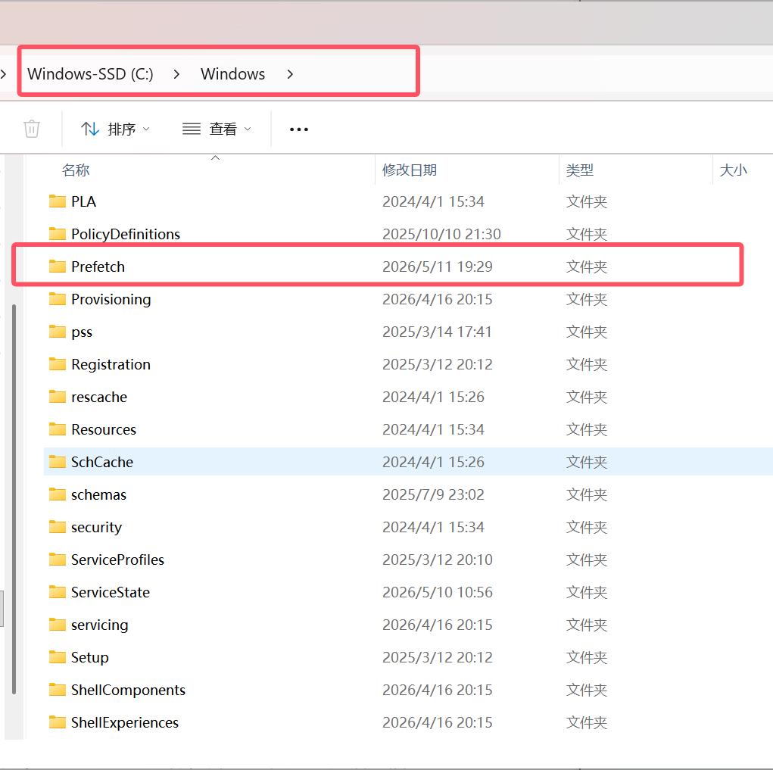The height and width of the screenshot is (770, 773).
Task: Expand the chevron after Windows-SSD (C:) breadcrumb
Action: pyautogui.click(x=176, y=74)
